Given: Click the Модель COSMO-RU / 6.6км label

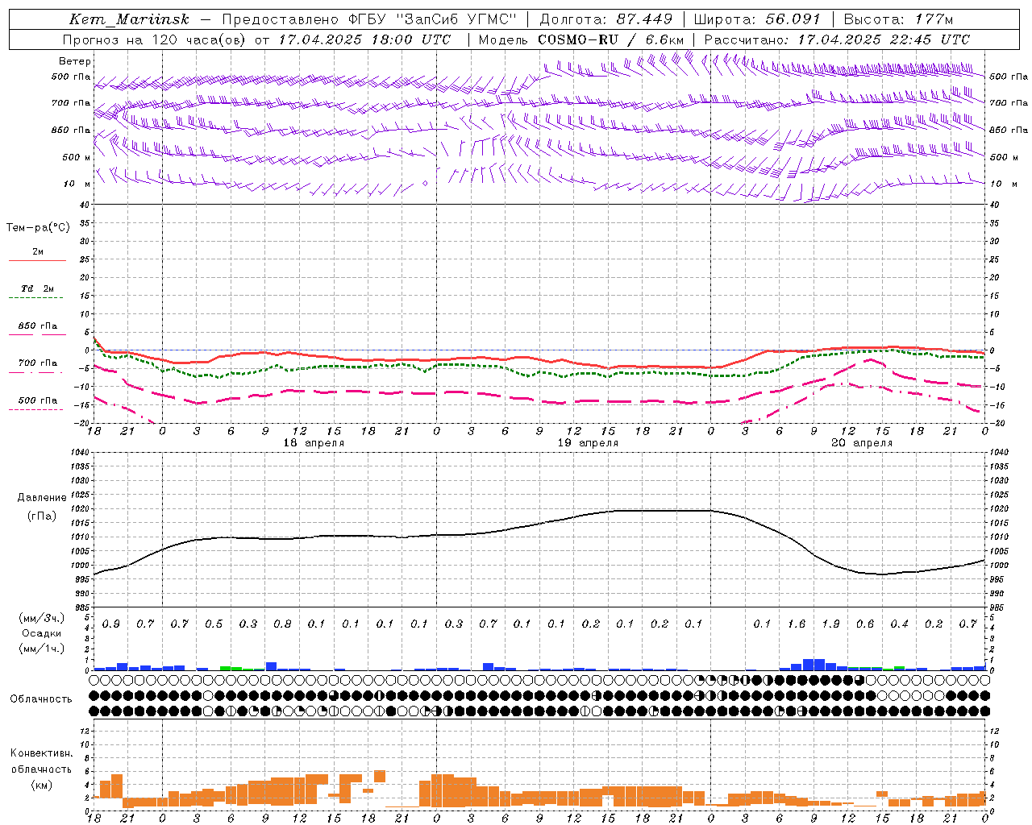Looking at the screenshot, I should (x=581, y=39).
